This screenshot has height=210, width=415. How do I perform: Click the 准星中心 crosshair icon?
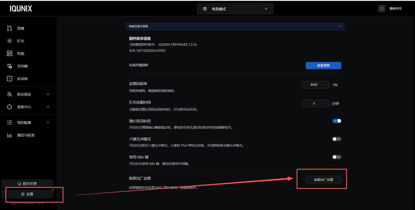(x=10, y=107)
